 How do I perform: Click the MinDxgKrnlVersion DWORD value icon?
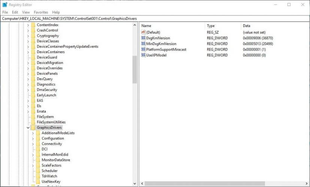pos(143,44)
